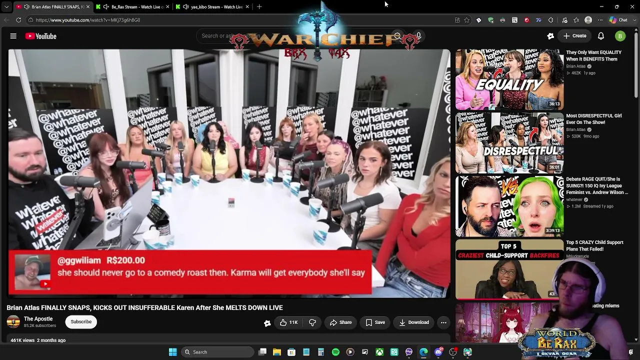
Task: Save the video to a playlist
Action: 375,322
